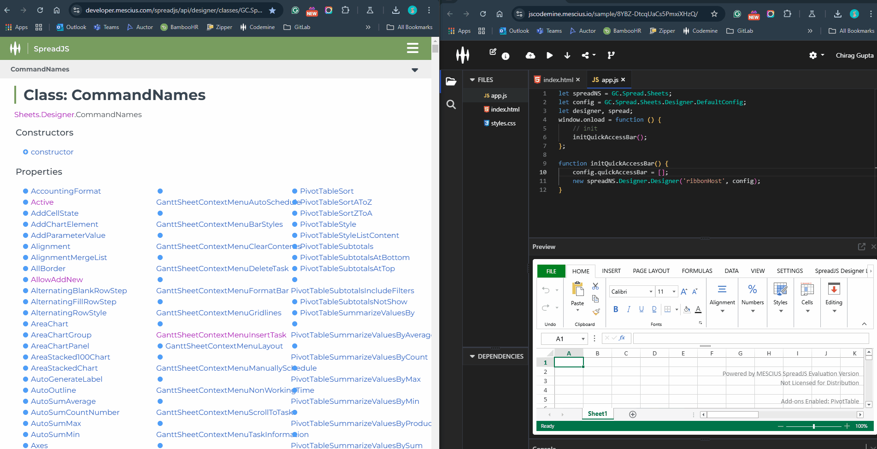
Task: Select column D header in spreadsheet
Action: tap(654, 353)
